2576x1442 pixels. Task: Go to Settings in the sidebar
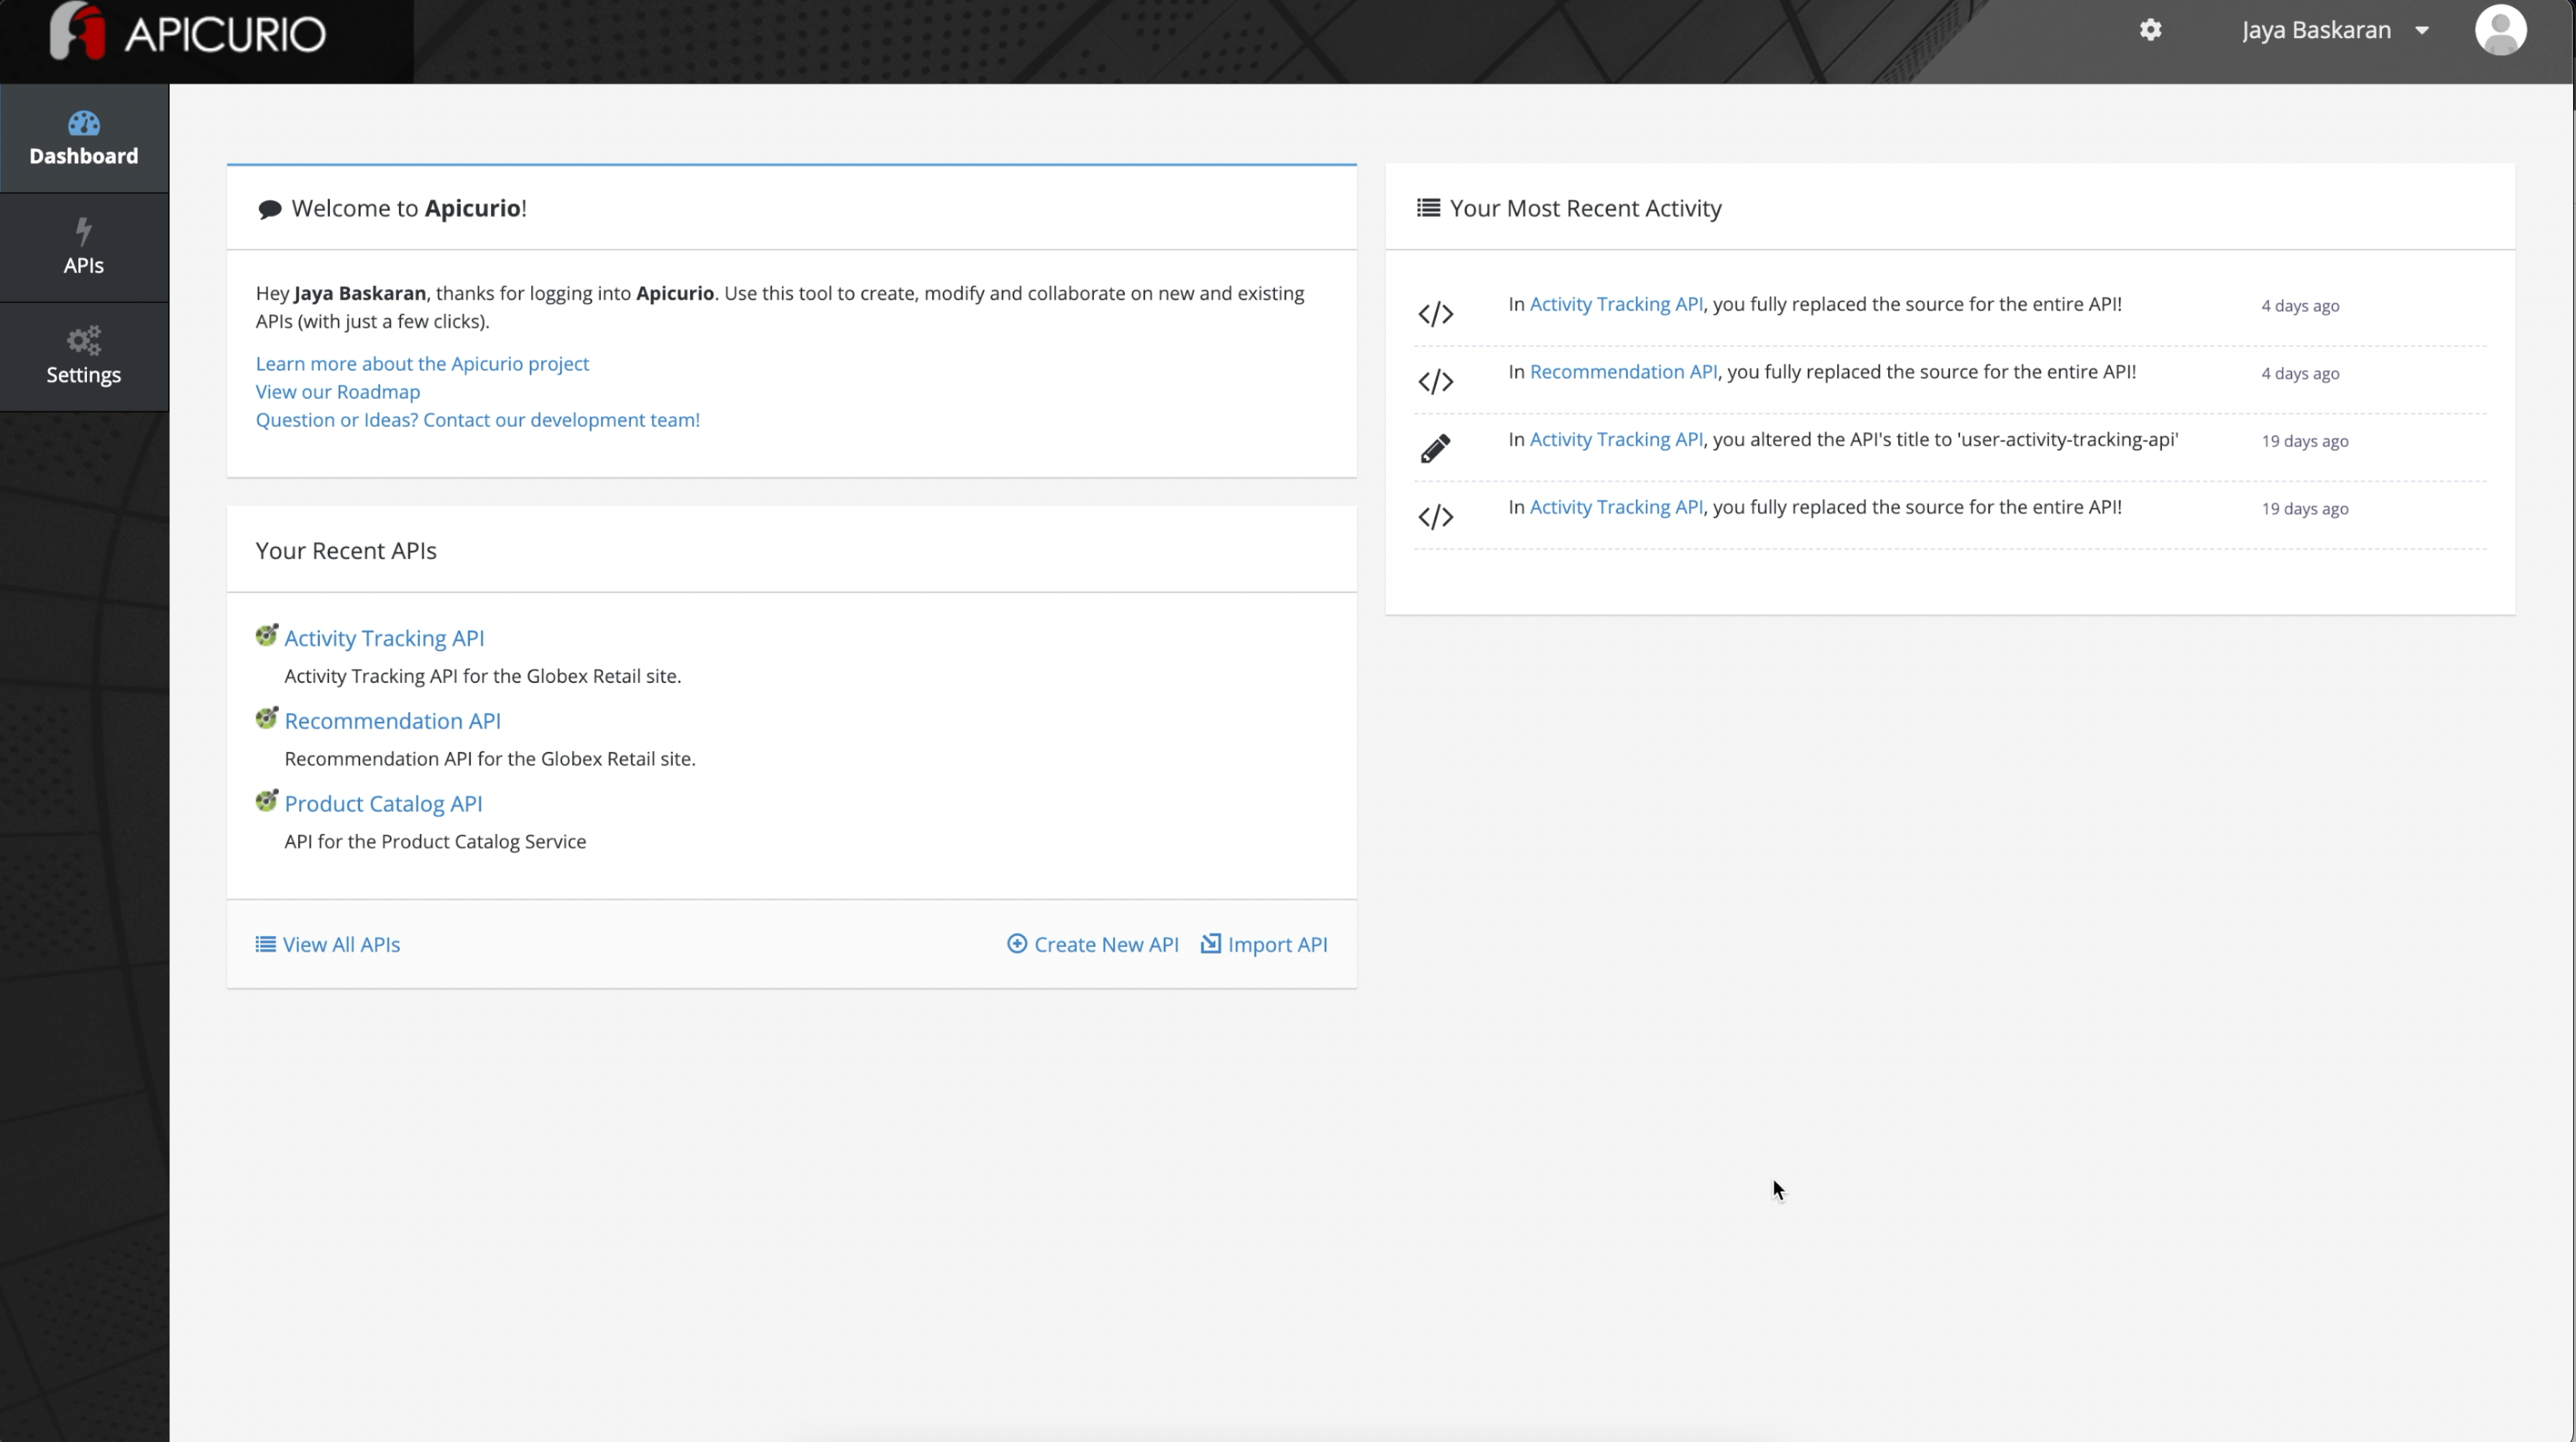84,356
